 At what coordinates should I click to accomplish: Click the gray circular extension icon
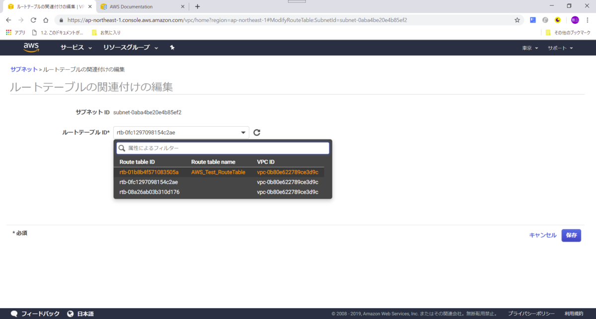tap(545, 20)
